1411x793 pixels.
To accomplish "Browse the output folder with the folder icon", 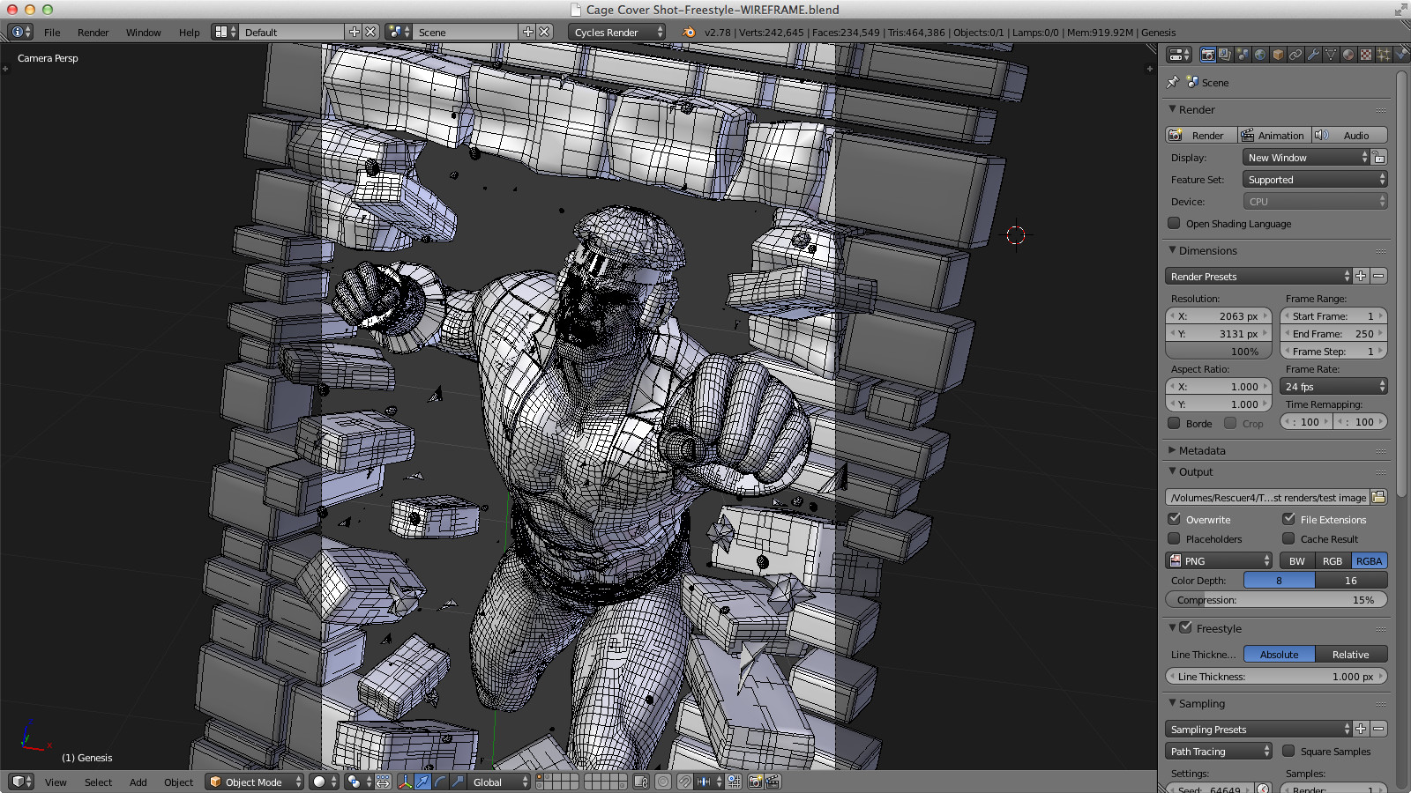I will pyautogui.click(x=1378, y=497).
